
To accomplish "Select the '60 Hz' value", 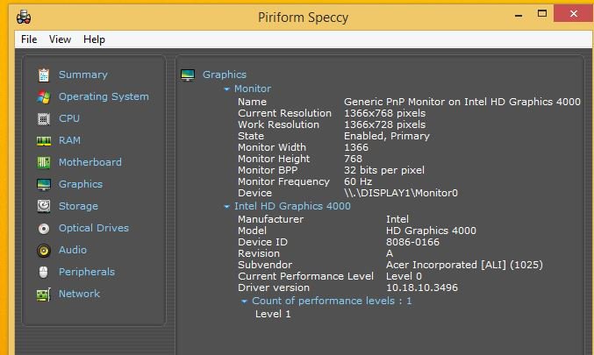I will (x=358, y=181).
